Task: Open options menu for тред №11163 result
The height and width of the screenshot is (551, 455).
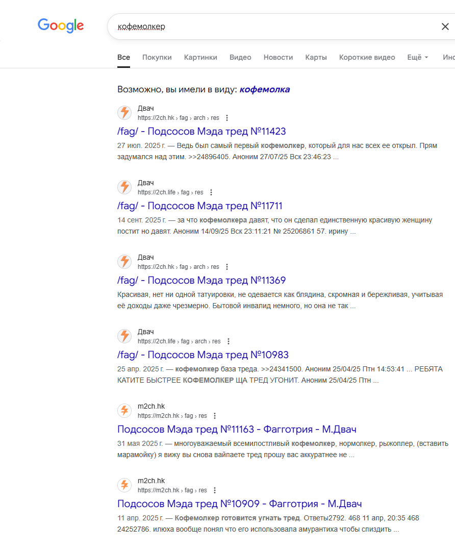Action: [215, 416]
